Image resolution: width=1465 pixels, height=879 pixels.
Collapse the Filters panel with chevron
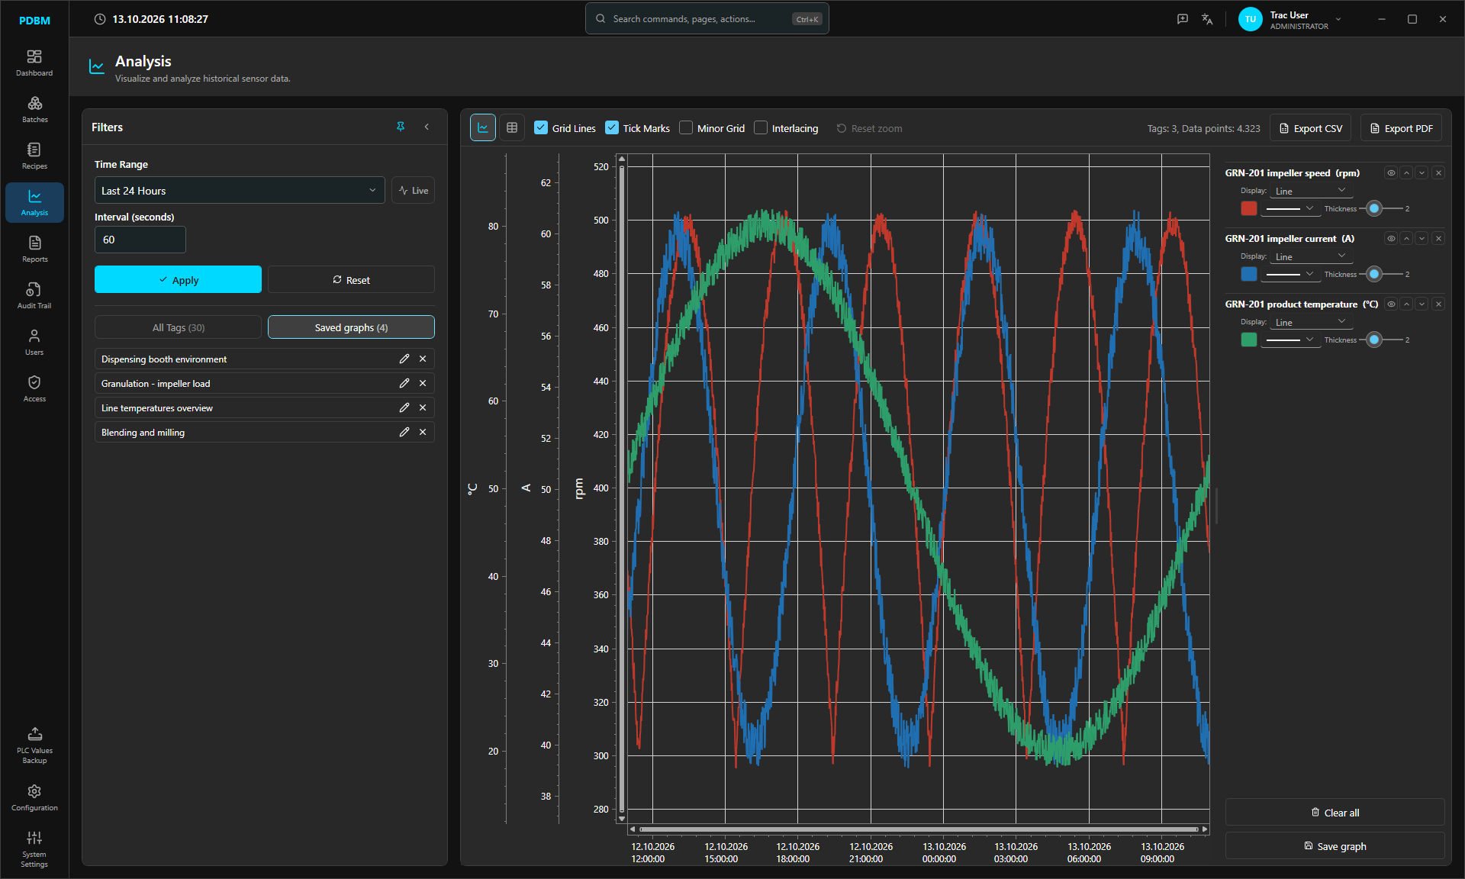[x=427, y=127]
